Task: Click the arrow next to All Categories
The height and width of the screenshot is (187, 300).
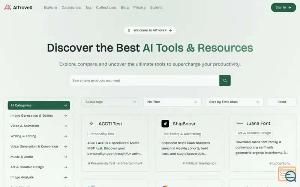Action: tap(65, 105)
